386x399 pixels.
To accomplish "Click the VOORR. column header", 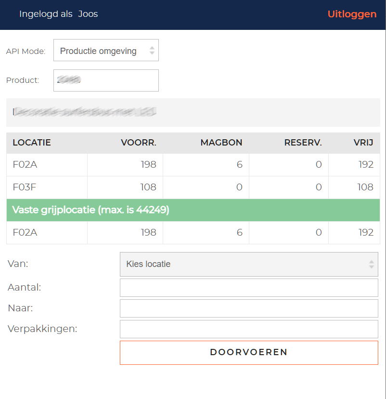I will [139, 143].
